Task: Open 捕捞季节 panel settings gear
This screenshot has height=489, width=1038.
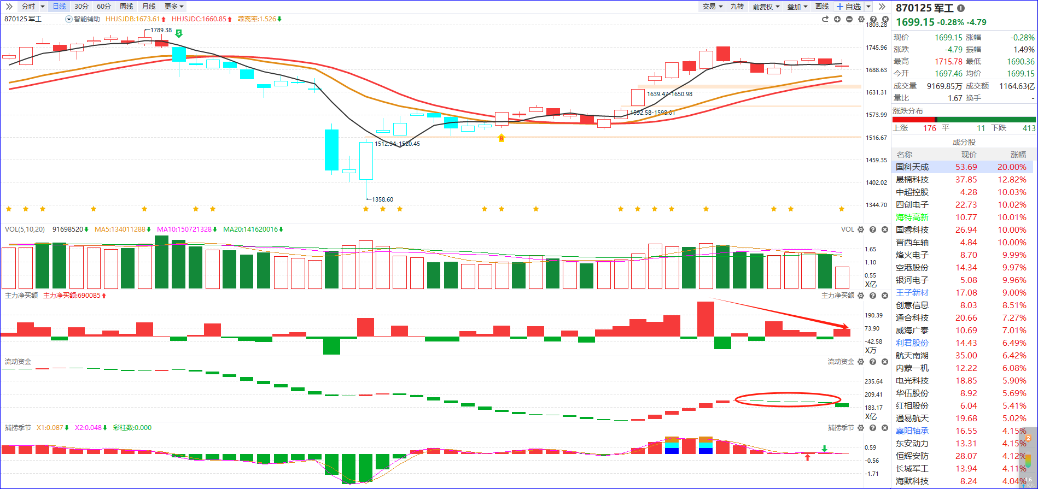Action: [861, 428]
